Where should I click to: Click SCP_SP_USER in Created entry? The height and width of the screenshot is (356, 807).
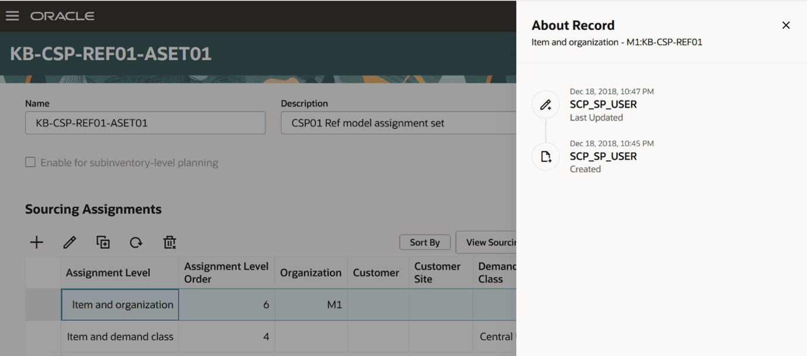coord(603,156)
